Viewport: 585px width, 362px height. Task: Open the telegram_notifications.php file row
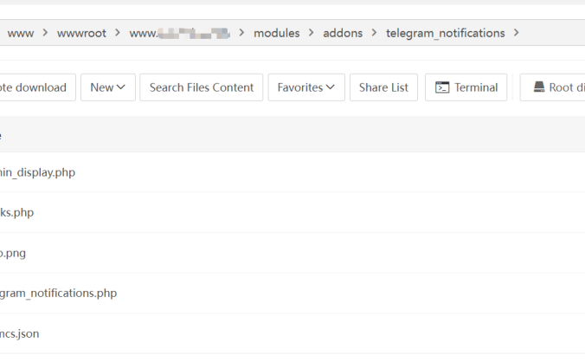pyautogui.click(x=58, y=293)
